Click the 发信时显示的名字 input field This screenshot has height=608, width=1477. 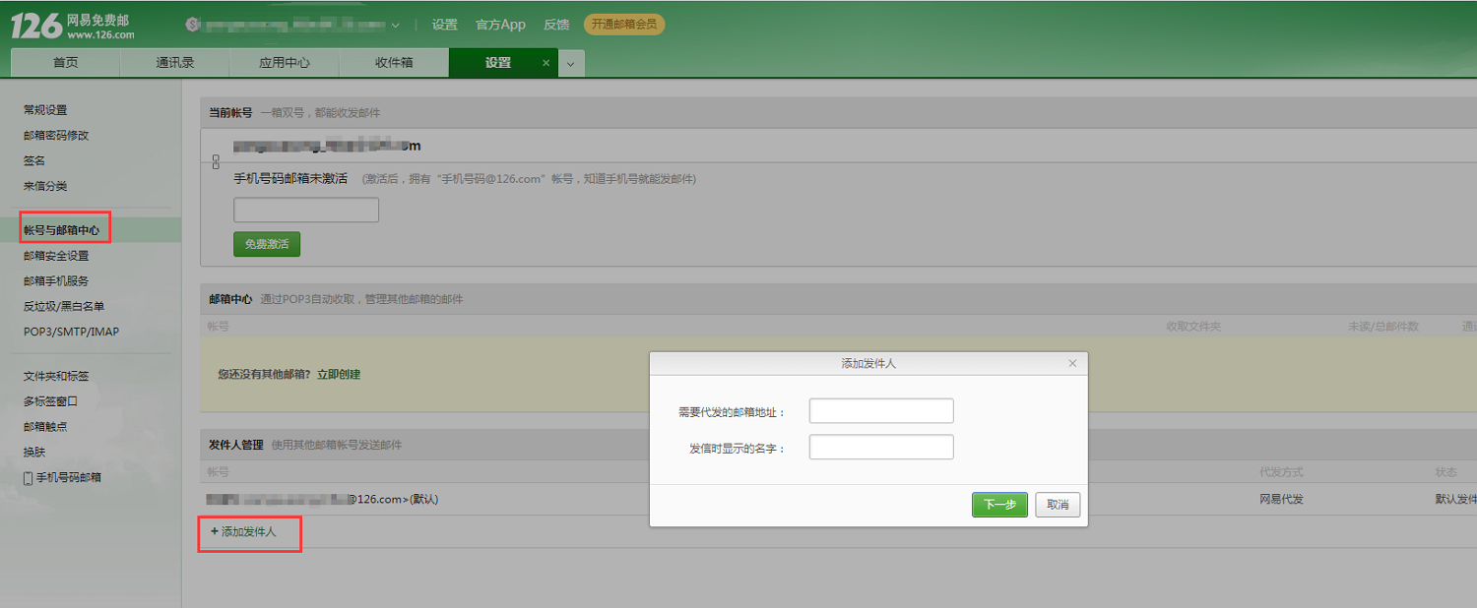tap(881, 448)
